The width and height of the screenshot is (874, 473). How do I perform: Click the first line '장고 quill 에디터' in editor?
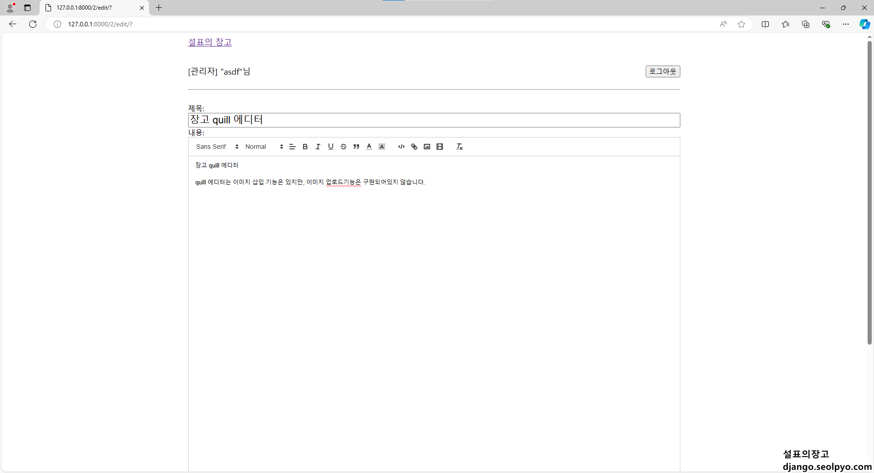[x=217, y=165]
